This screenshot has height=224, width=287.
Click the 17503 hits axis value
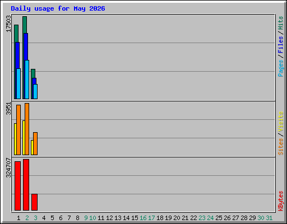coord(8,24)
